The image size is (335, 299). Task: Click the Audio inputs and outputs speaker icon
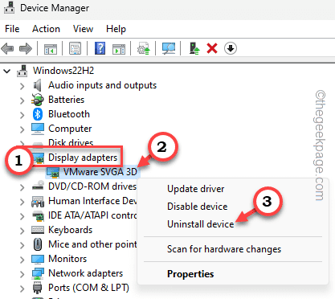pos(38,85)
